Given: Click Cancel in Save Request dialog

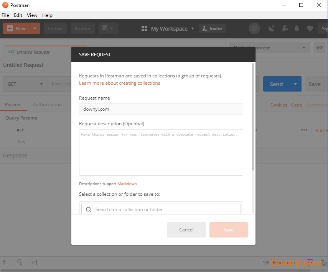Looking at the screenshot, I should (186, 230).
